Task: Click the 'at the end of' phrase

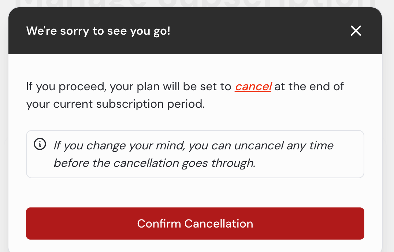Action: [x=309, y=87]
